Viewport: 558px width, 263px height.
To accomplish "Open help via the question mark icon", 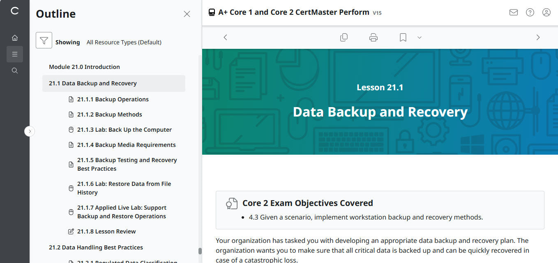I will (530, 12).
